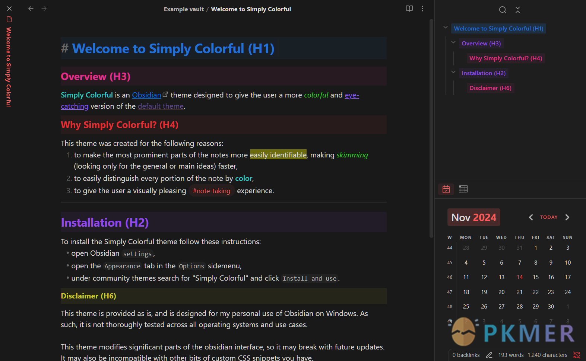Image resolution: width=586 pixels, height=361 pixels.
Task: Click Welcome to Simply Colorful breadcrumb title
Action: 251,9
